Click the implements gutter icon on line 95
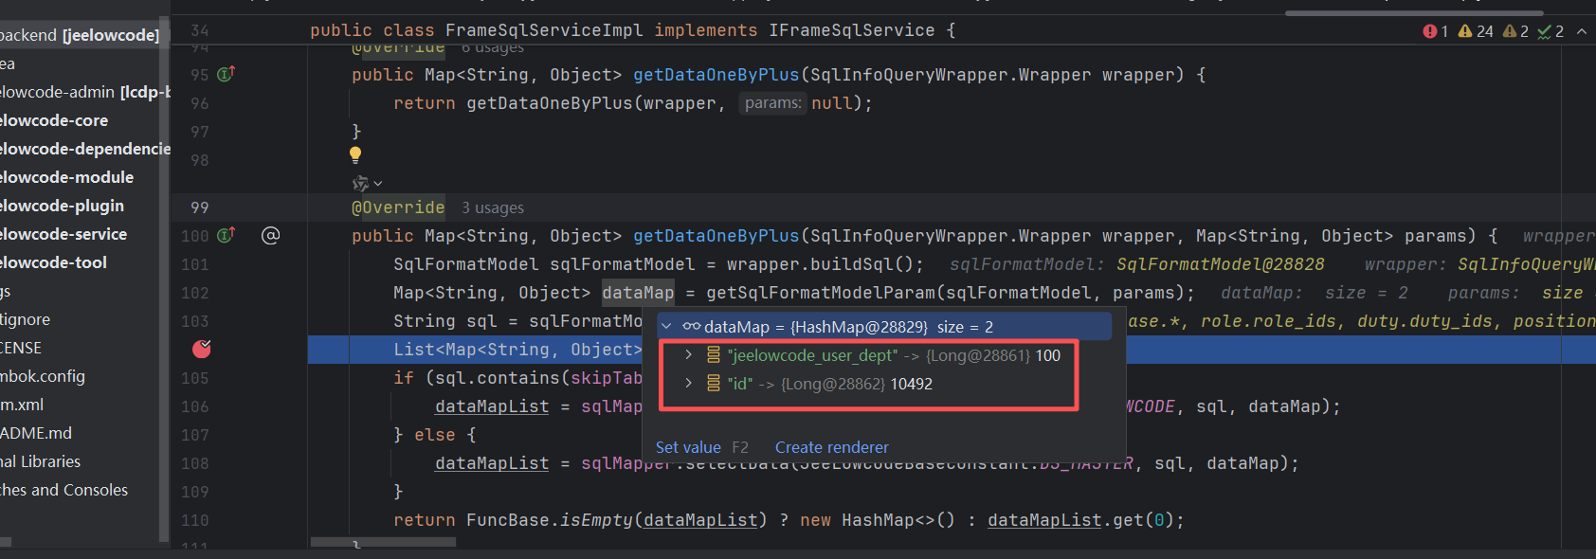The width and height of the screenshot is (1596, 559). (226, 74)
